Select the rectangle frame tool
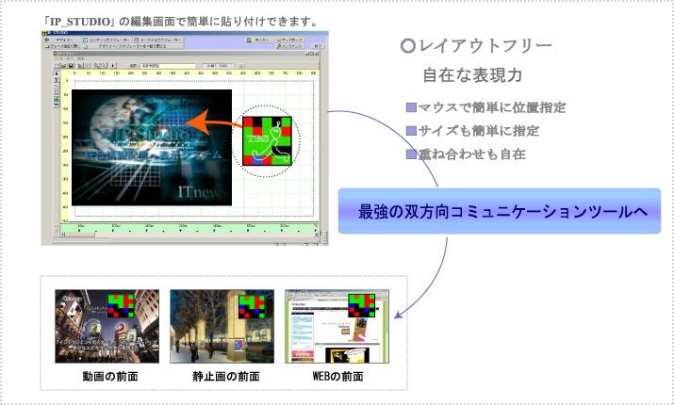This screenshot has width=674, height=405. (57, 92)
